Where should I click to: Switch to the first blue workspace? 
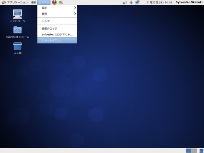[x=189, y=151]
